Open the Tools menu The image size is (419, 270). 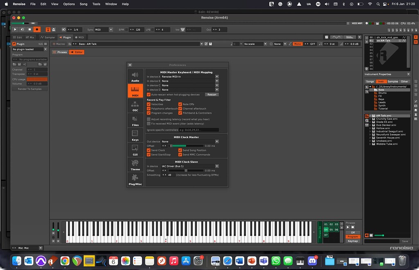pos(96,4)
